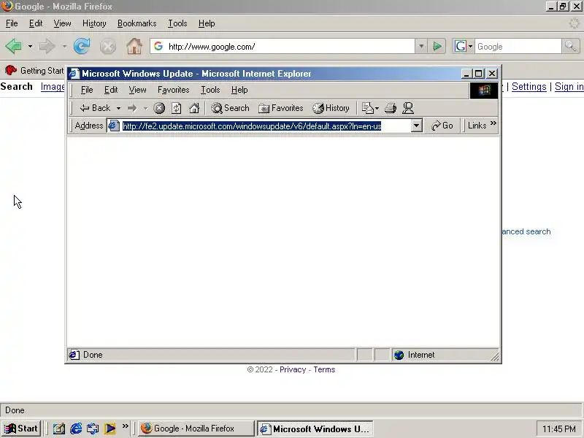Open IE History toolbar button

pos(331,108)
